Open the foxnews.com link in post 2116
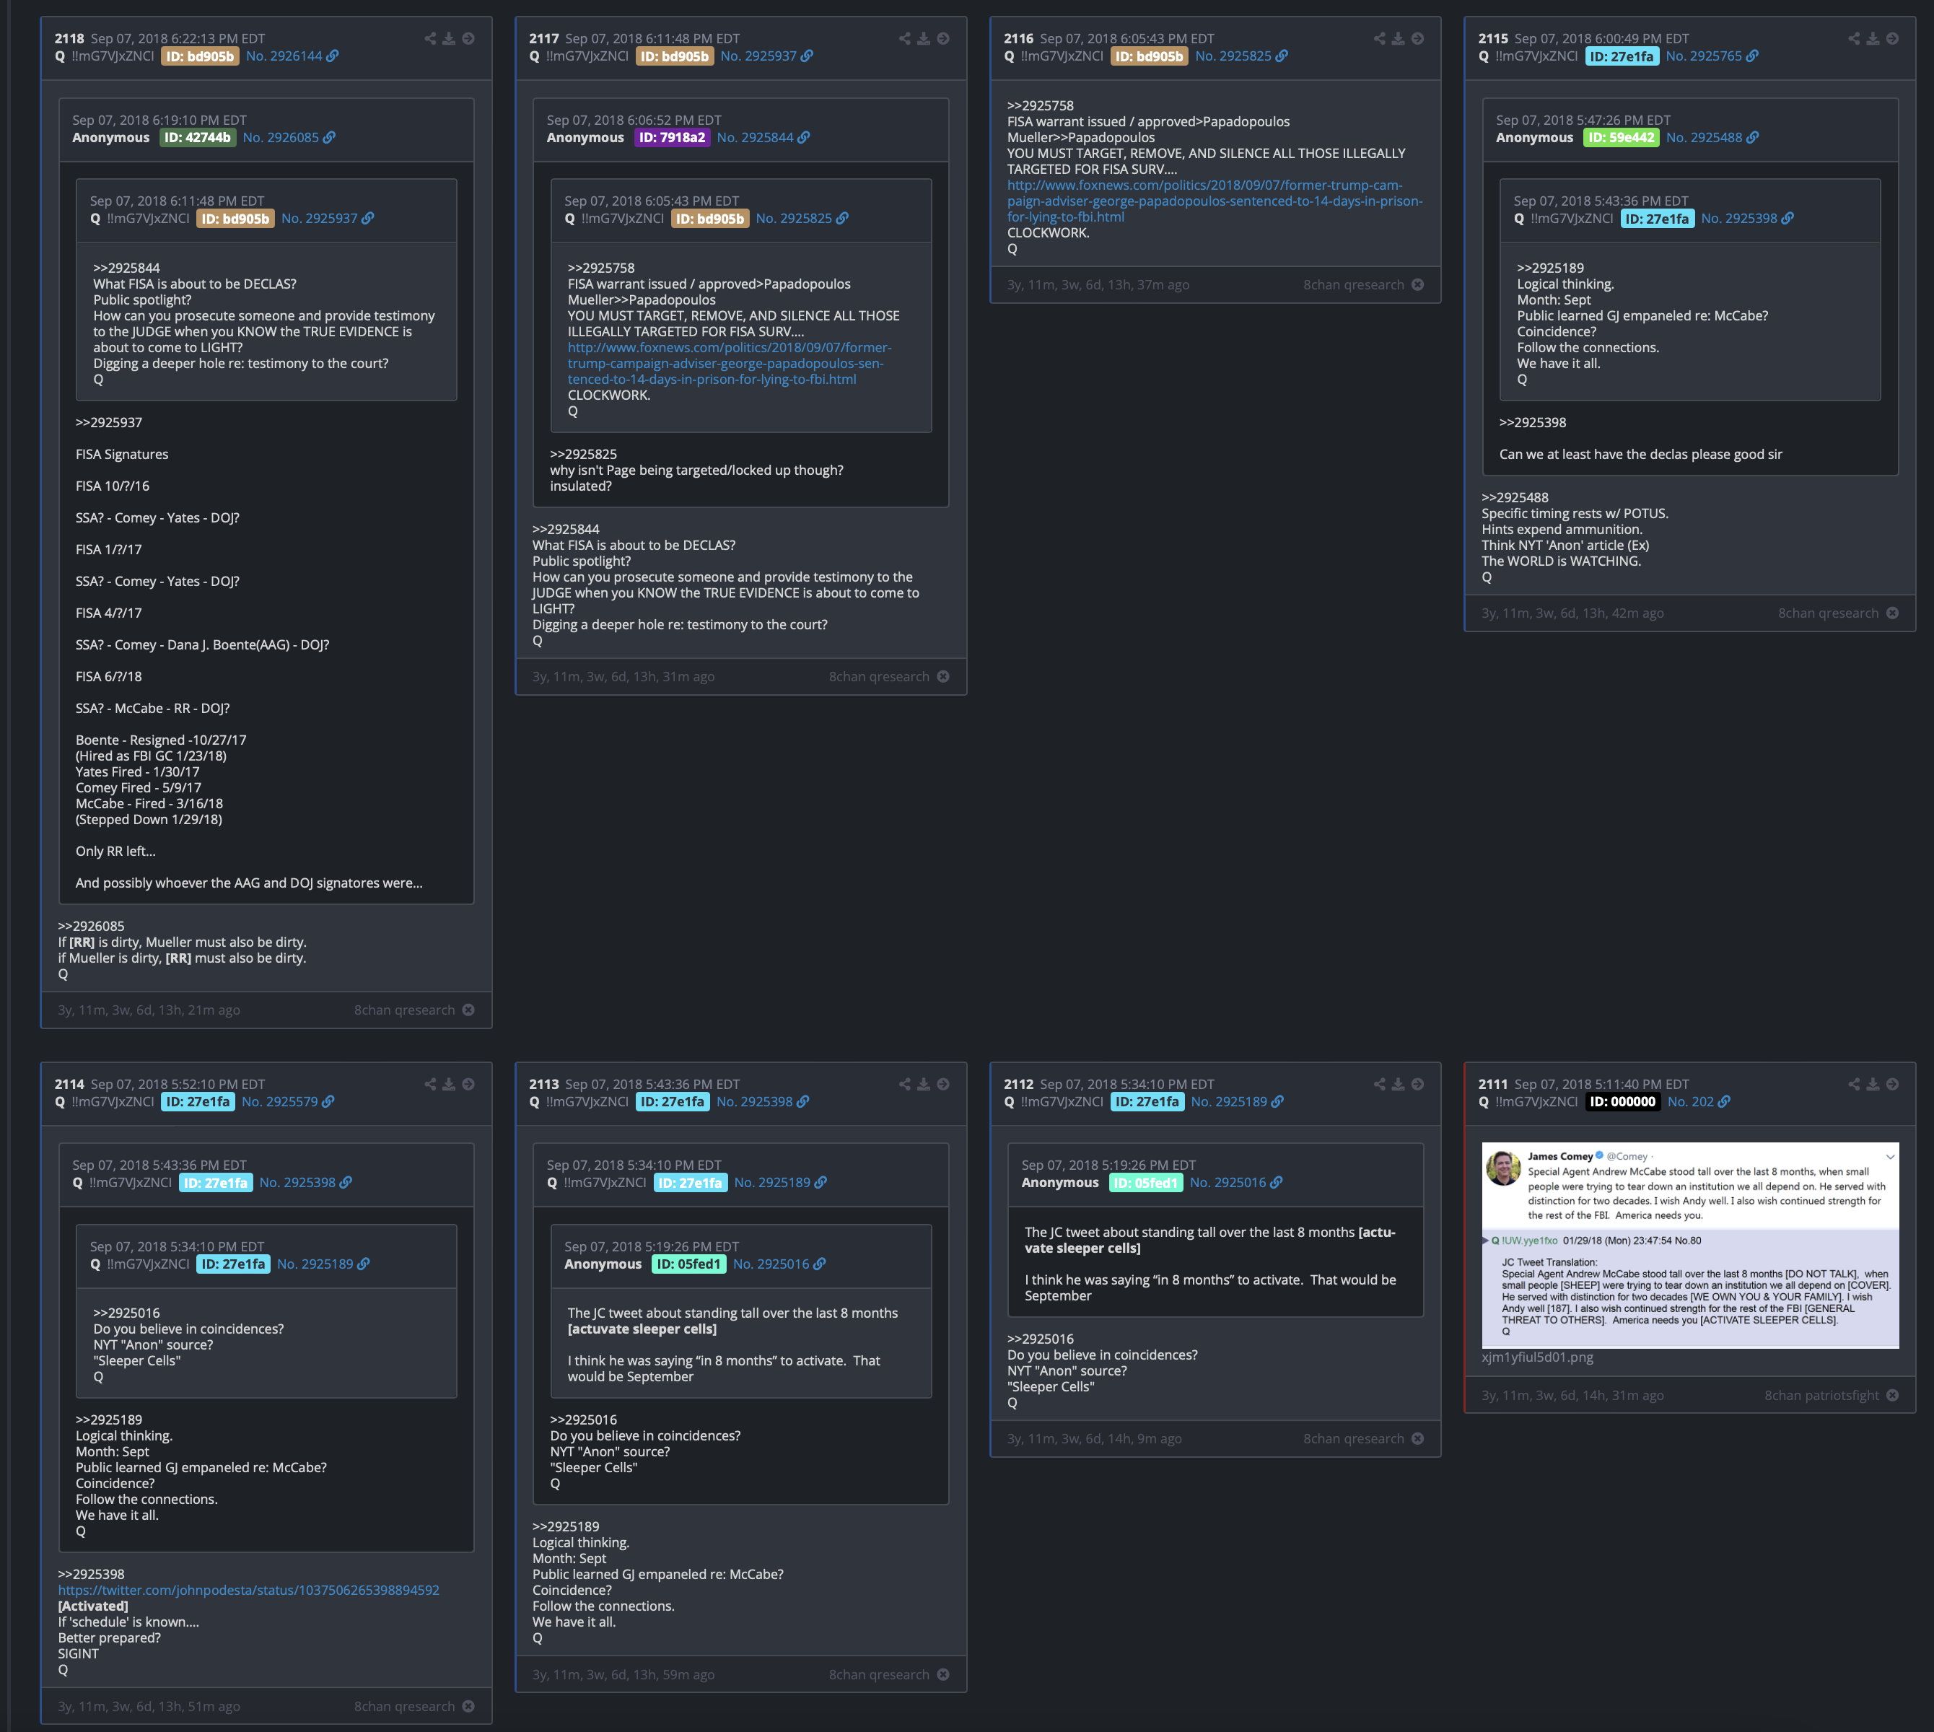This screenshot has width=1934, height=1732. [1215, 201]
